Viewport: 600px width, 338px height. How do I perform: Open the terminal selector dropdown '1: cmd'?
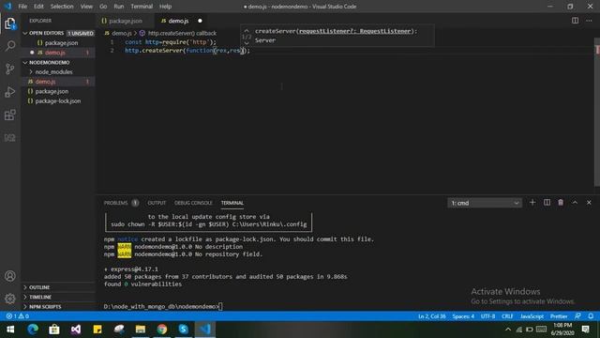coord(484,203)
